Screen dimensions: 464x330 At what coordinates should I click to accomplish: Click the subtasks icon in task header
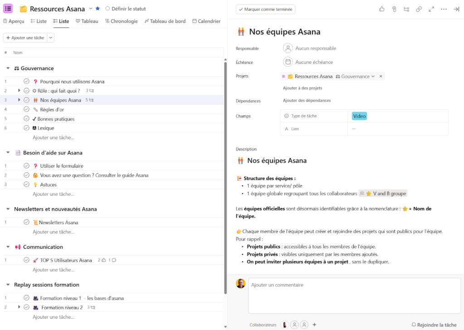click(x=406, y=9)
